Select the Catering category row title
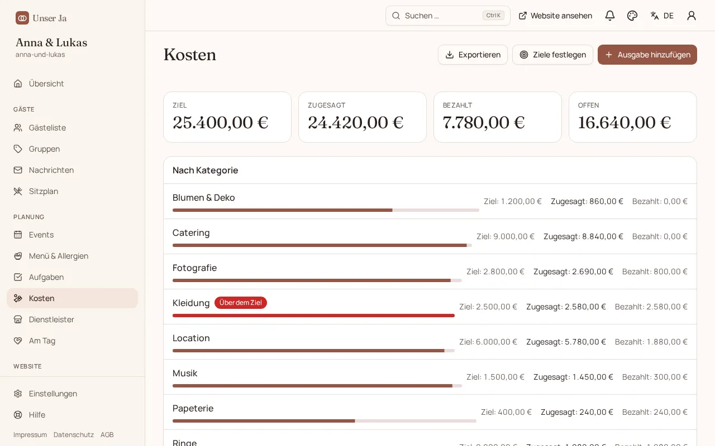The height and width of the screenshot is (446, 715). coord(191,232)
